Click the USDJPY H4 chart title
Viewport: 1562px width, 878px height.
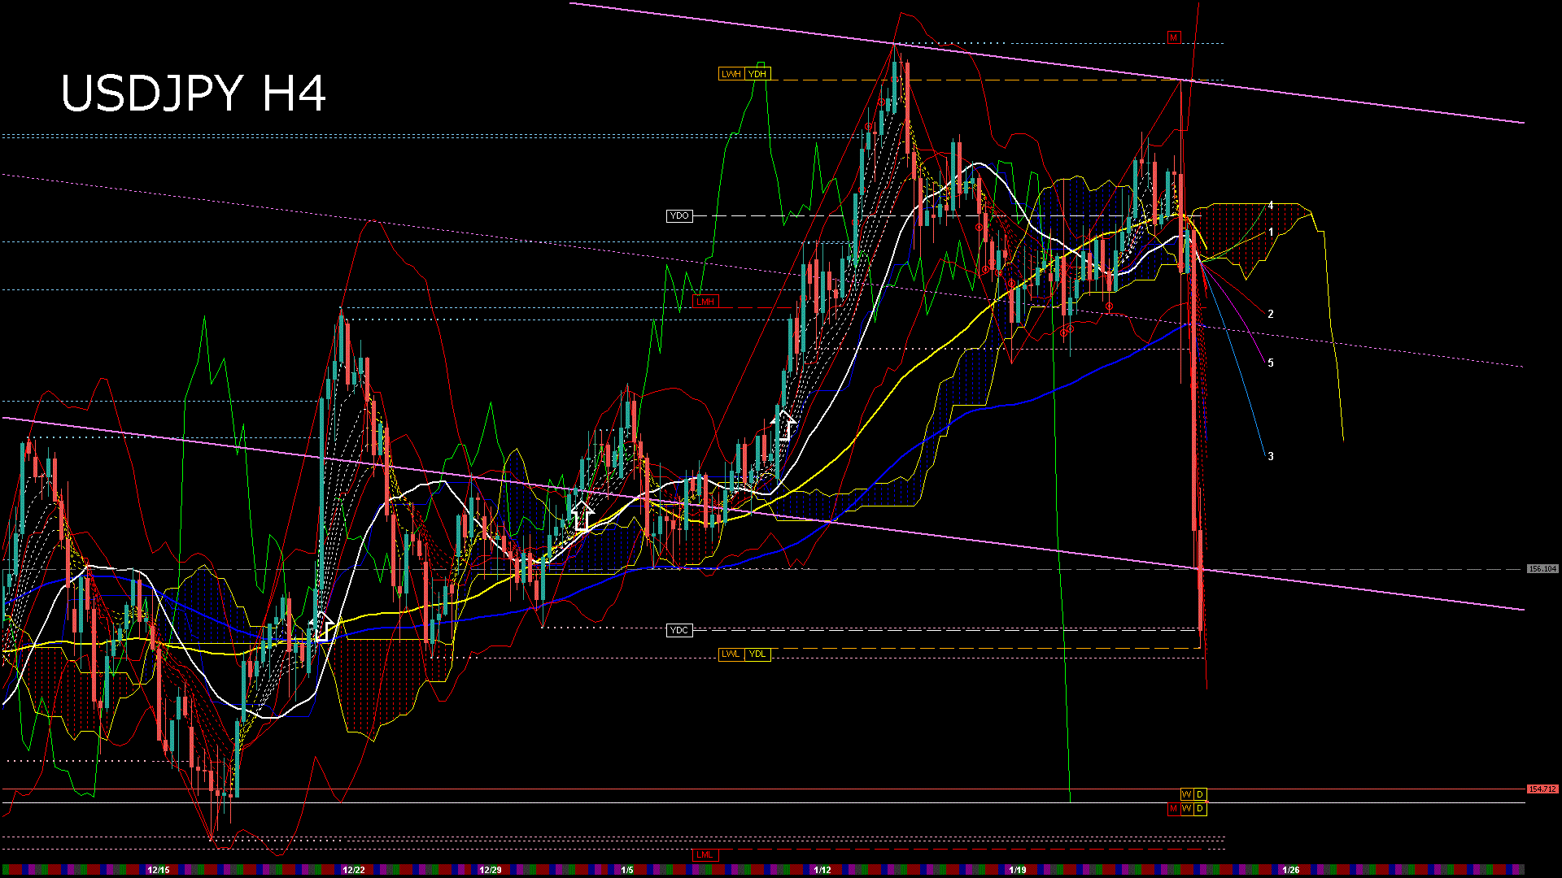tap(194, 93)
